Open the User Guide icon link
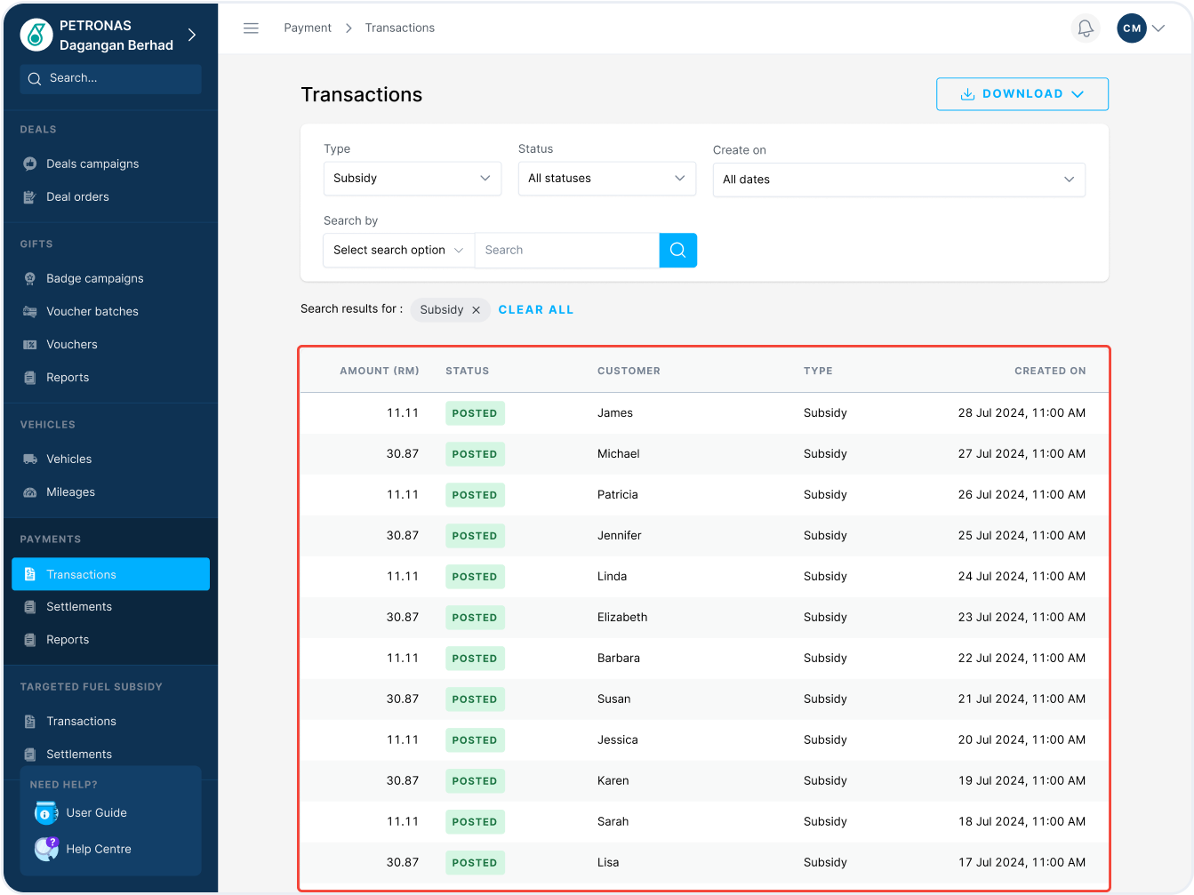The width and height of the screenshot is (1194, 895). (45, 813)
